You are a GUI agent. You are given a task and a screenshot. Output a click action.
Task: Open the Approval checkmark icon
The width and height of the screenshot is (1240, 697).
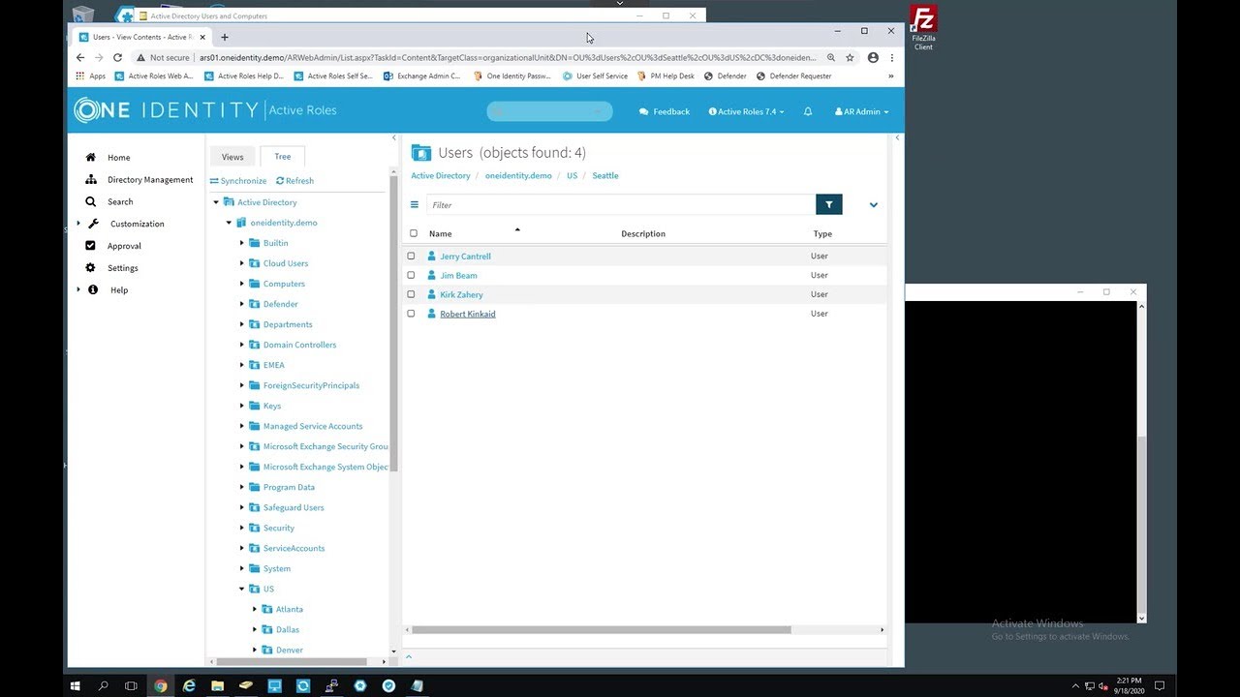click(90, 246)
